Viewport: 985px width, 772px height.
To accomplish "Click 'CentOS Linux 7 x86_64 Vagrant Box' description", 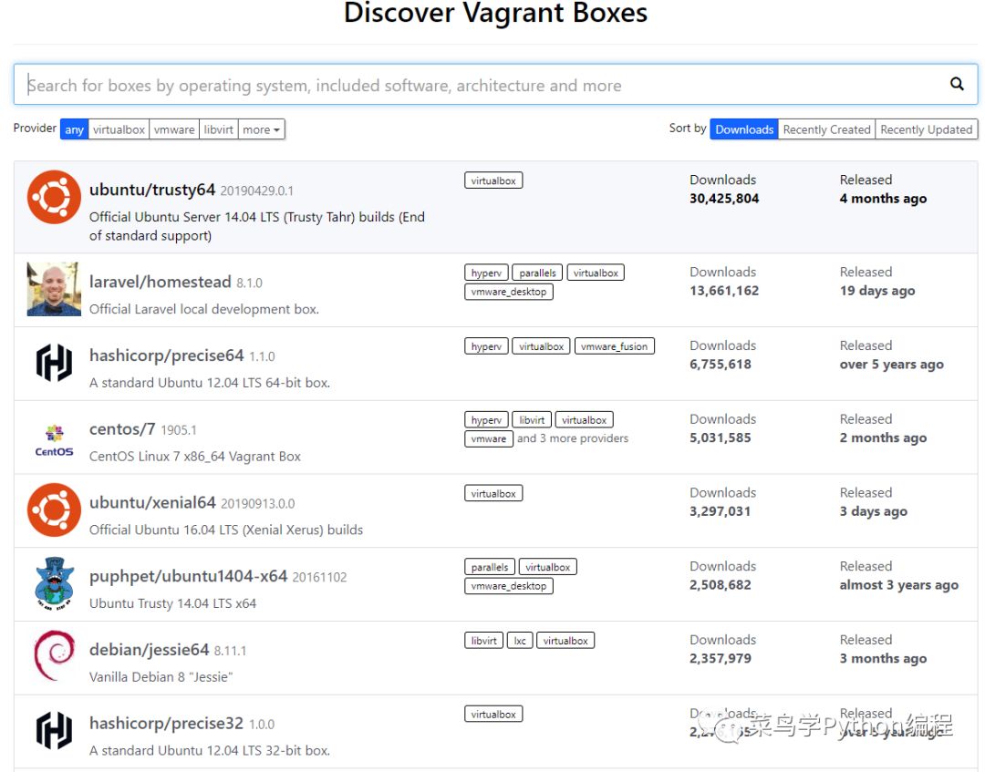I will pyautogui.click(x=195, y=457).
